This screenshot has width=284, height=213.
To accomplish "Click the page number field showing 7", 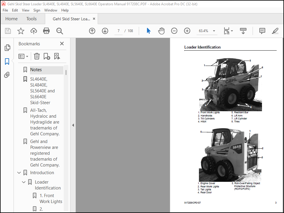I will pyautogui.click(x=119, y=31).
